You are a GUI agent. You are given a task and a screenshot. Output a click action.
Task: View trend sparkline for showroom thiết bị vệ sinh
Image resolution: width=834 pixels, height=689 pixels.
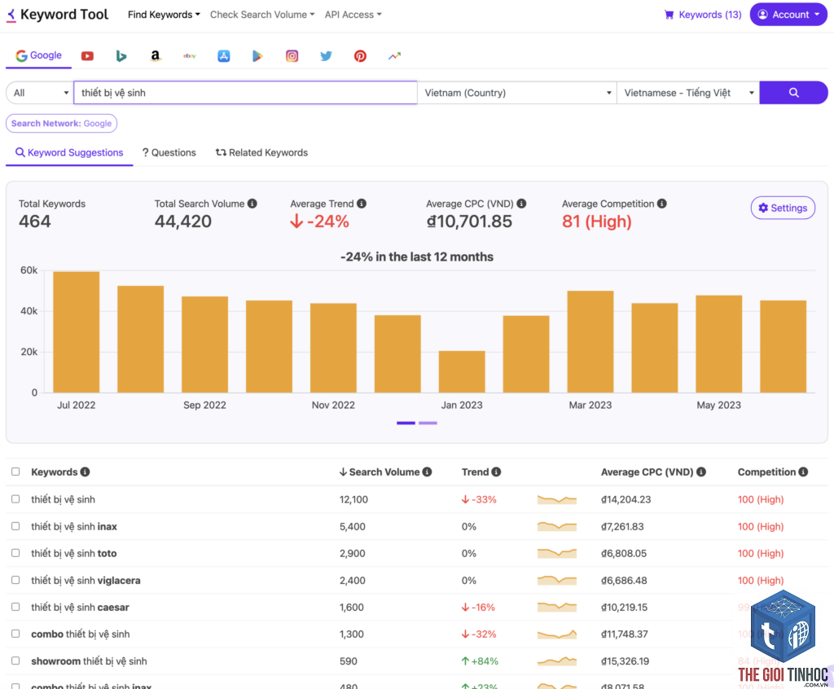point(557,661)
